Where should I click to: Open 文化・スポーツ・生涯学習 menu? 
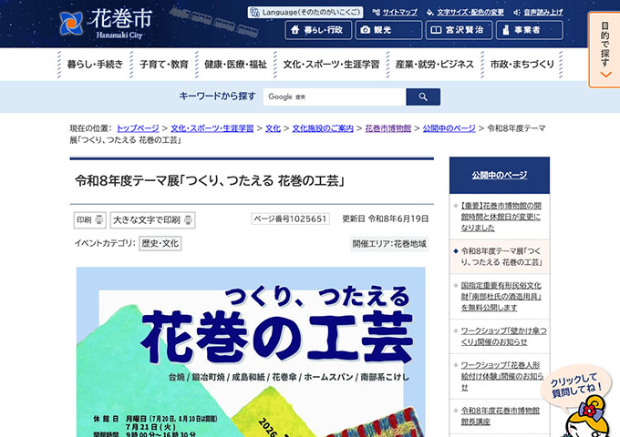331,65
